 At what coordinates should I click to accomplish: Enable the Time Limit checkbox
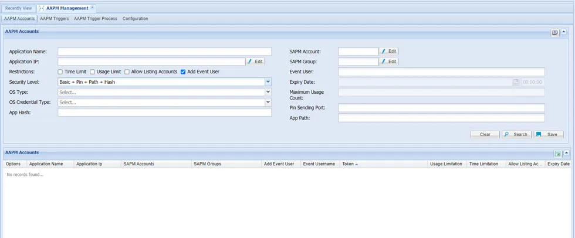pos(60,72)
